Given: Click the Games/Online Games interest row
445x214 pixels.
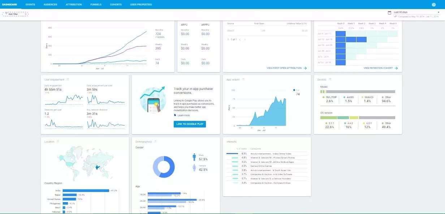Looking at the screenshot, I should 267,166.
